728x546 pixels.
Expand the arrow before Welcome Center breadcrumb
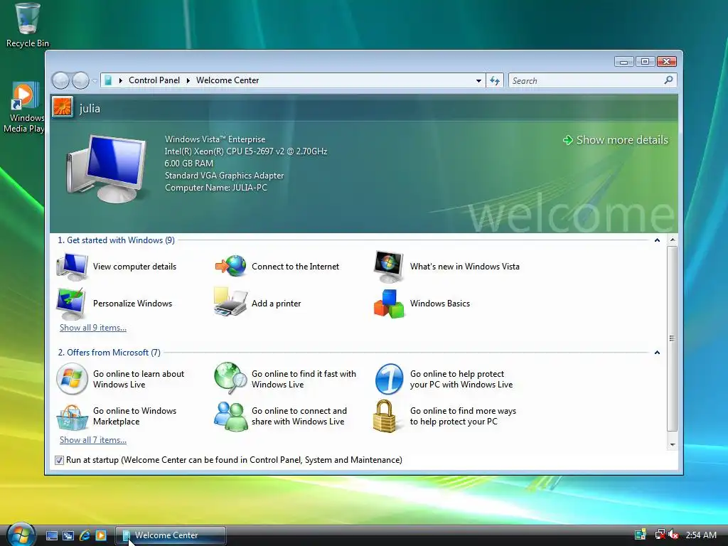tap(188, 80)
